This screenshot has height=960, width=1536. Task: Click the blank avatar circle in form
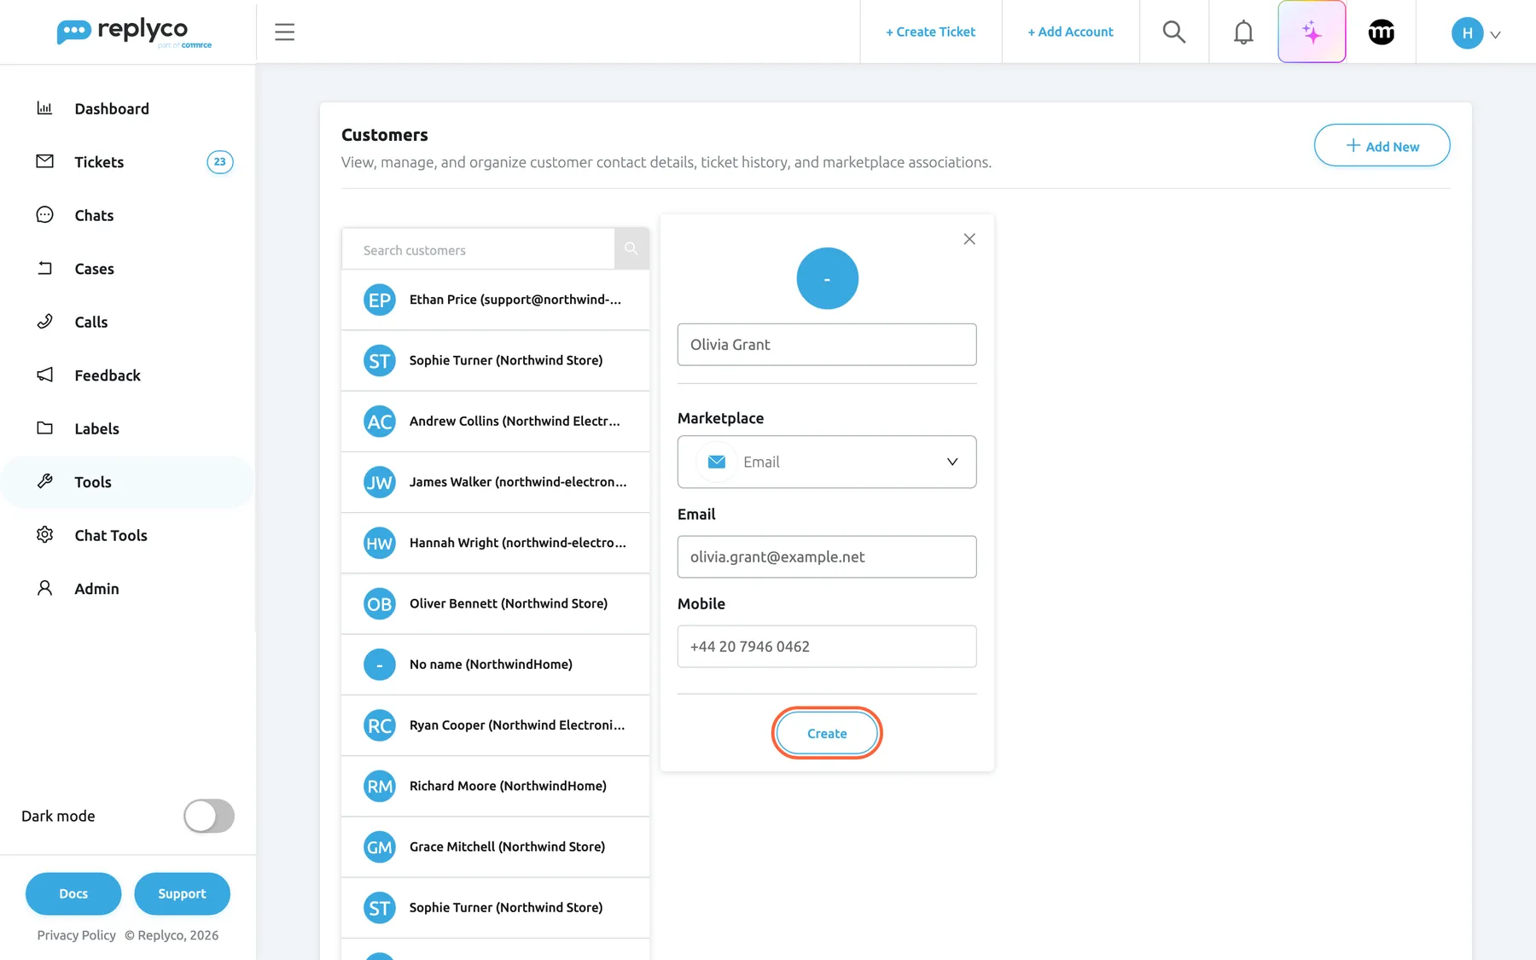tap(827, 278)
